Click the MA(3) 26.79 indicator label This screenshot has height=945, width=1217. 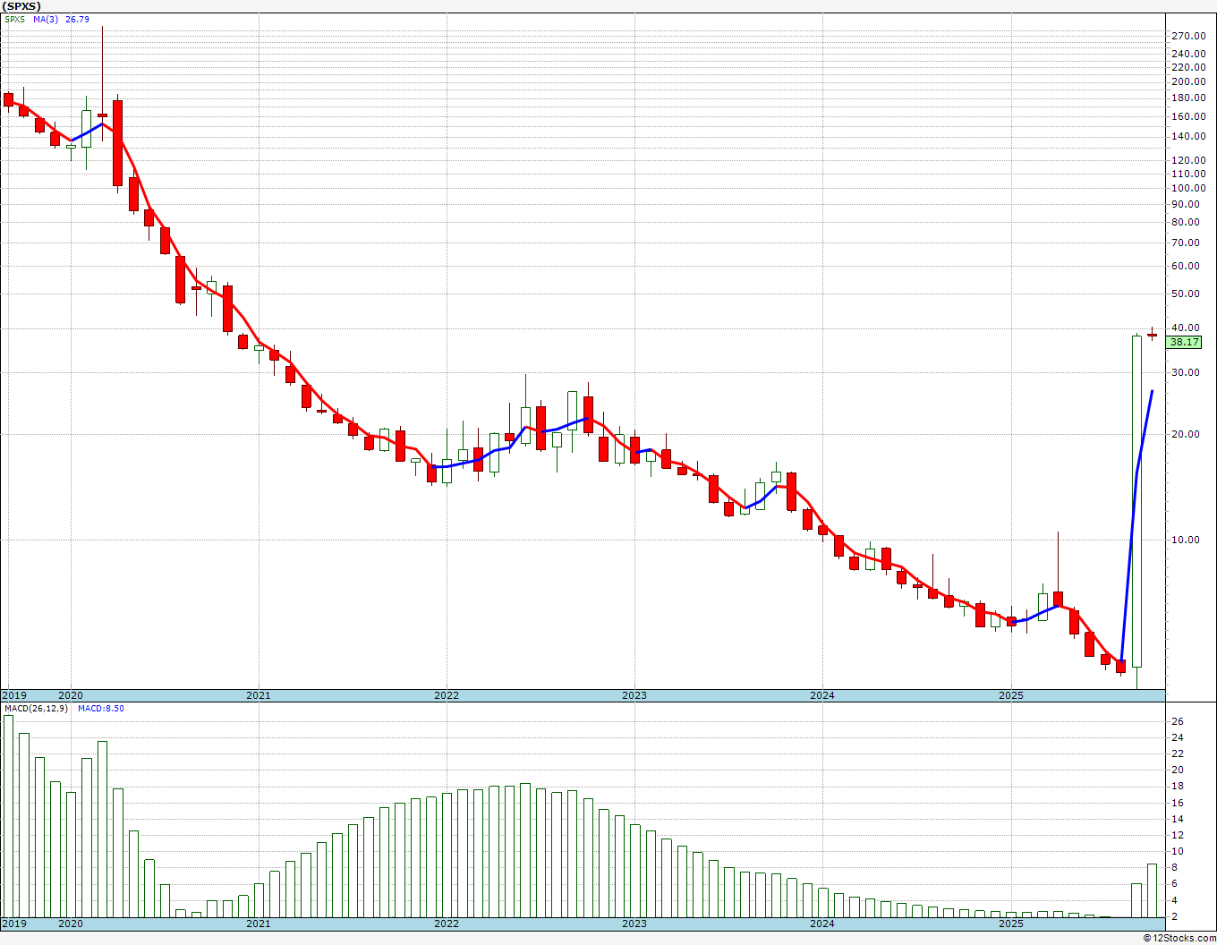61,19
